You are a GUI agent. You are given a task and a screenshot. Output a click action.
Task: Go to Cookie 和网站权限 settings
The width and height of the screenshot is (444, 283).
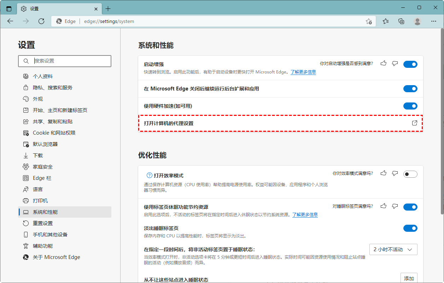coord(54,133)
